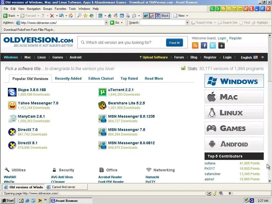Stop loading with the red X icon

pyautogui.click(x=52, y=16)
